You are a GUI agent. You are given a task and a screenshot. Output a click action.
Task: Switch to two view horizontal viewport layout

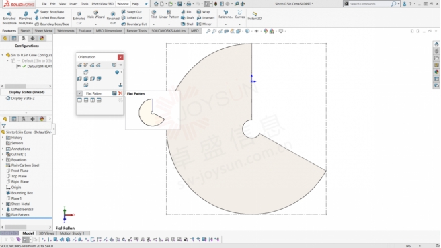click(86, 100)
